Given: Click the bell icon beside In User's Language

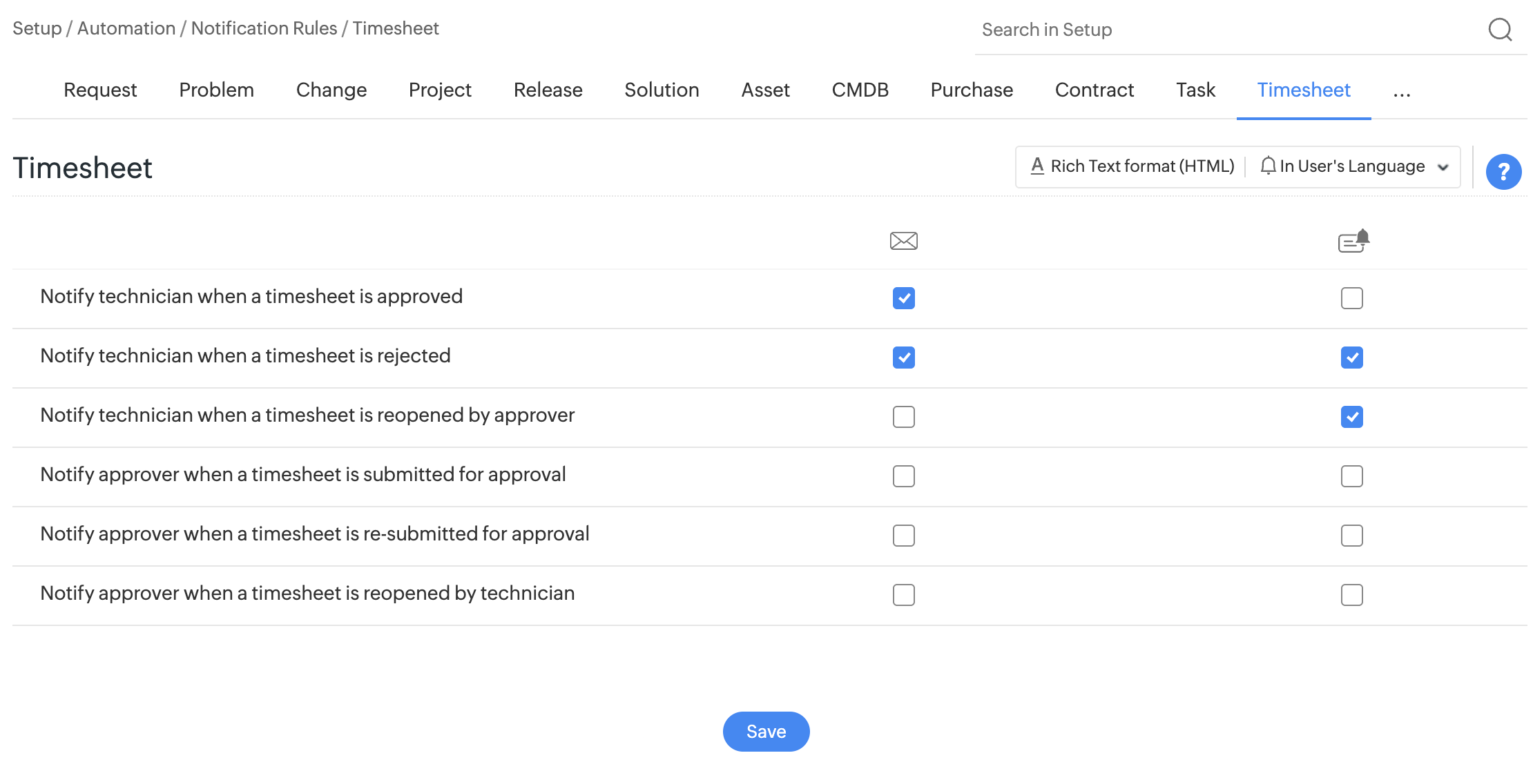Looking at the screenshot, I should tap(1268, 166).
